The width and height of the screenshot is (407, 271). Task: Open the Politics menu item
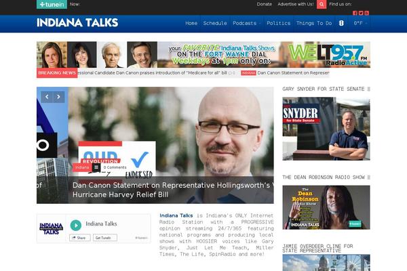[279, 23]
